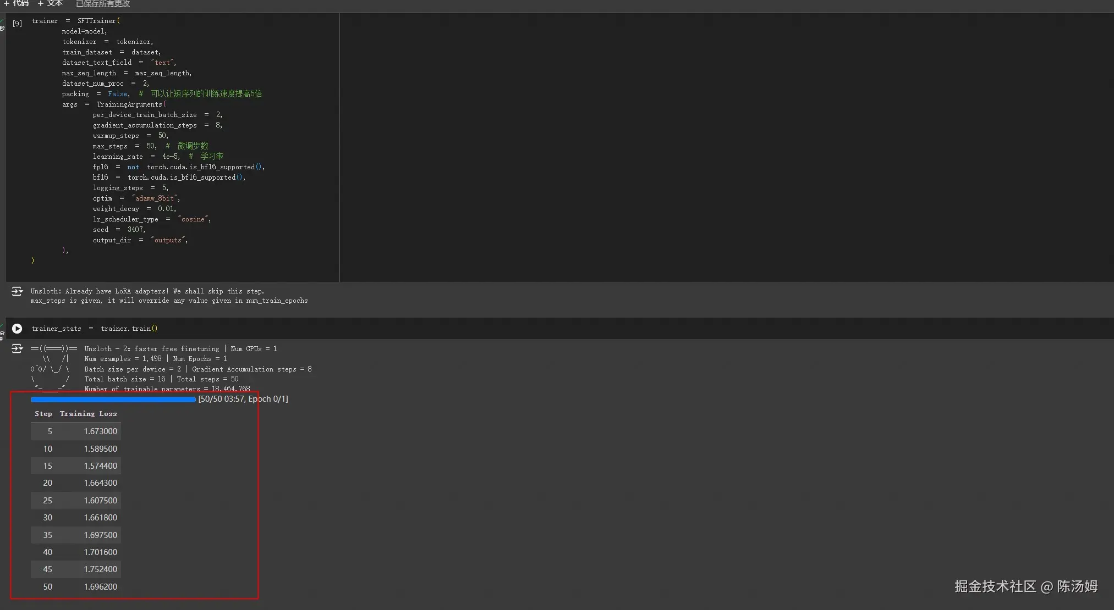Click the plus icon of '+ 文本'

coord(41,3)
